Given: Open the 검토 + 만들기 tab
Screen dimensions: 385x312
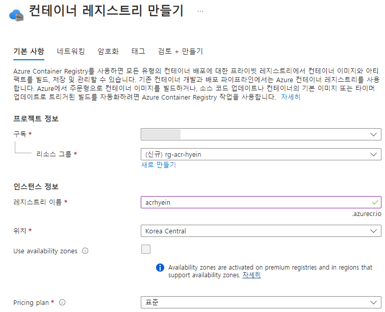Looking at the screenshot, I should (180, 52).
